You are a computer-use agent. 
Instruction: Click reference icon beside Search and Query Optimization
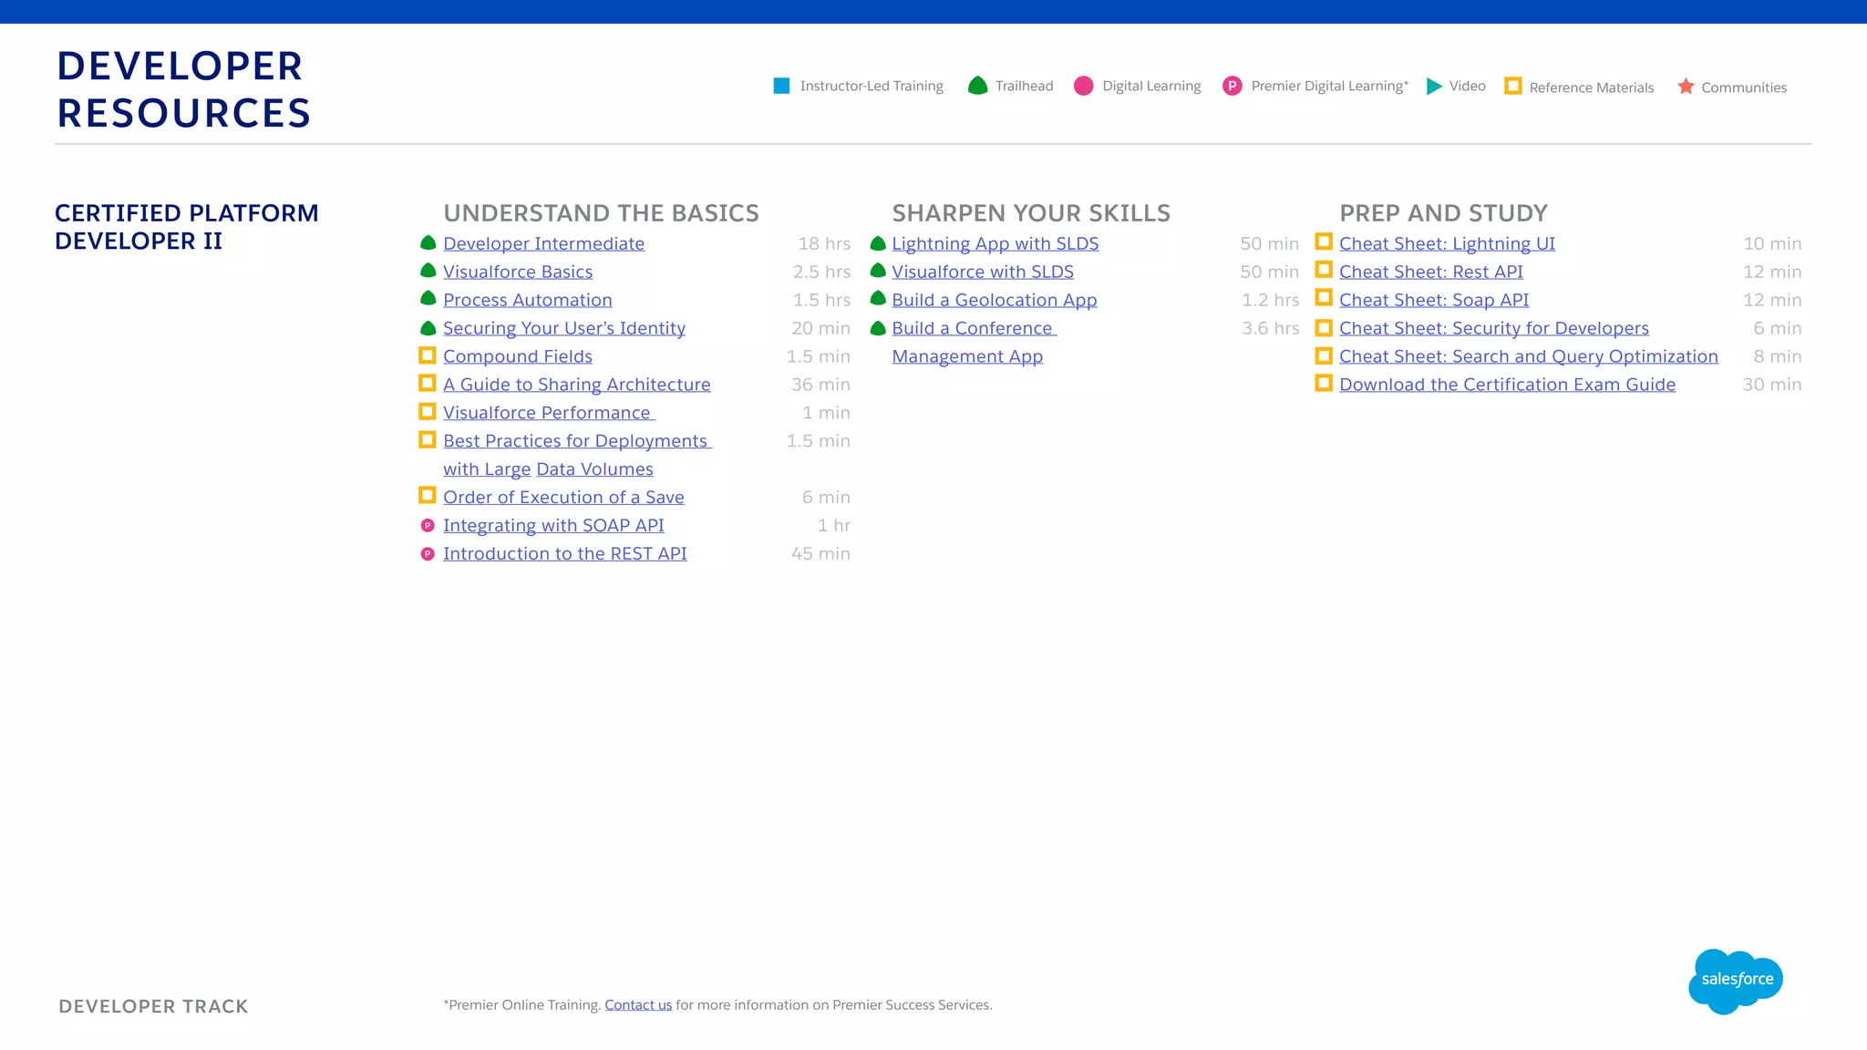pyautogui.click(x=1324, y=355)
